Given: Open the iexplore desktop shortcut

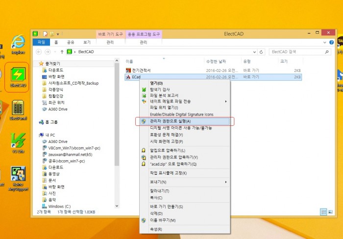Looking at the screenshot, I should click(x=18, y=44).
